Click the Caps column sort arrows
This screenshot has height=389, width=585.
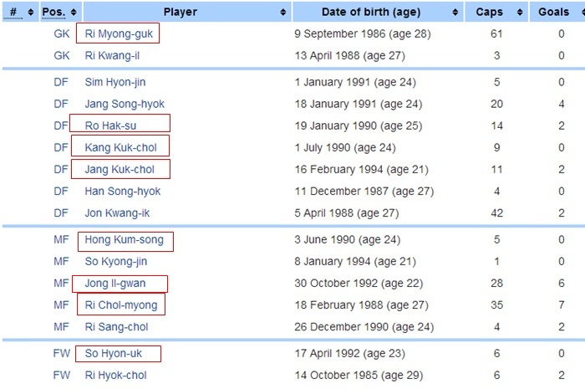[519, 13]
